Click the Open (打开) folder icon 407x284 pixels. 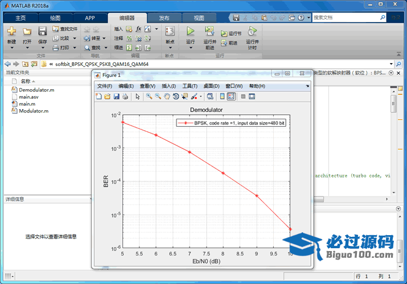pyautogui.click(x=27, y=32)
